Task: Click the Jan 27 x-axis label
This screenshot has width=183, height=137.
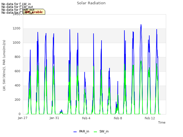Action: point(23,118)
